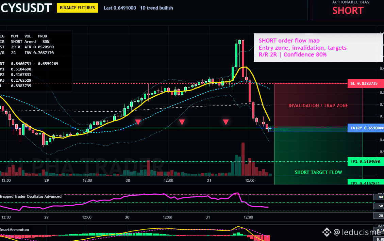Click 'R/R 2R | Confidence 80%' note line
384x241 pixels.
tap(293, 54)
